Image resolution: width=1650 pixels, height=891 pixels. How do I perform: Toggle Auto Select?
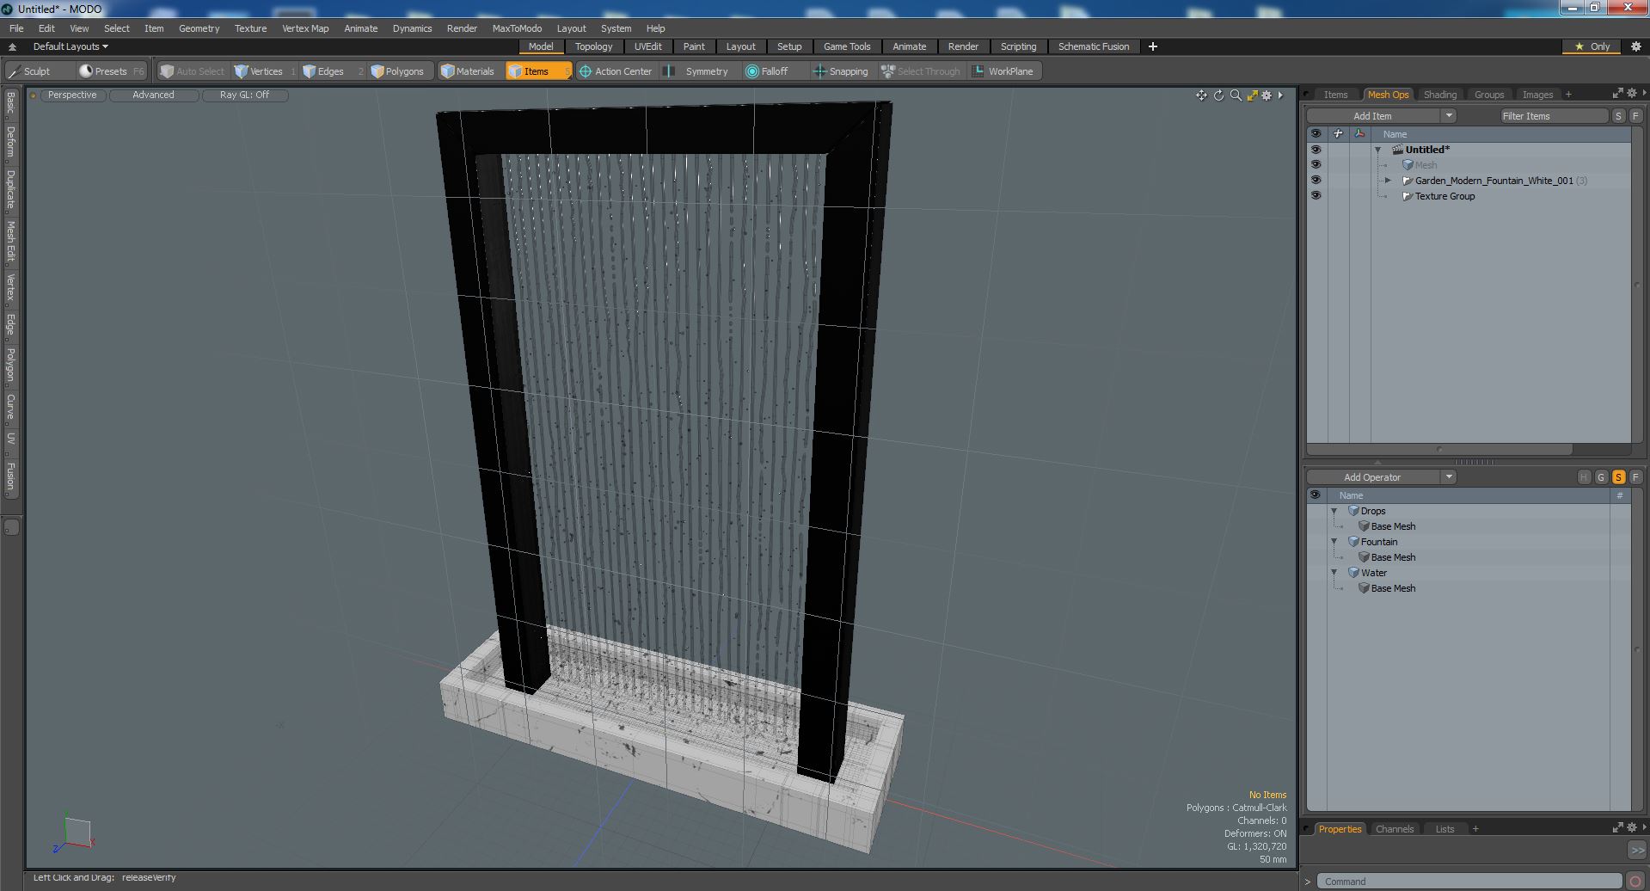[193, 71]
